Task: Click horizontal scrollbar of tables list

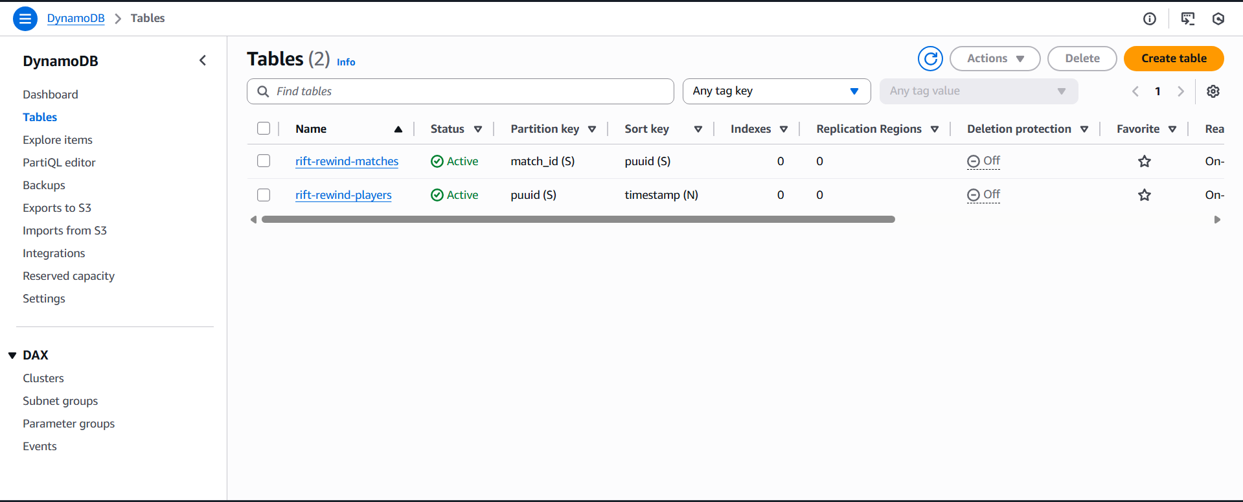Action: (578, 220)
